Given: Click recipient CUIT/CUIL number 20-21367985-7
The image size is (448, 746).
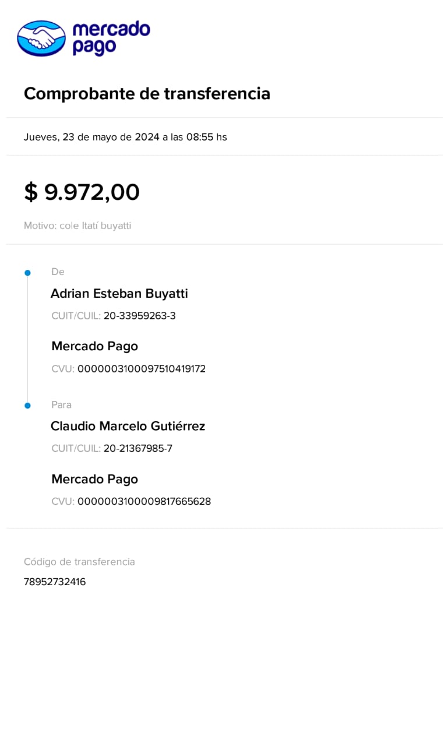Looking at the screenshot, I should [137, 448].
